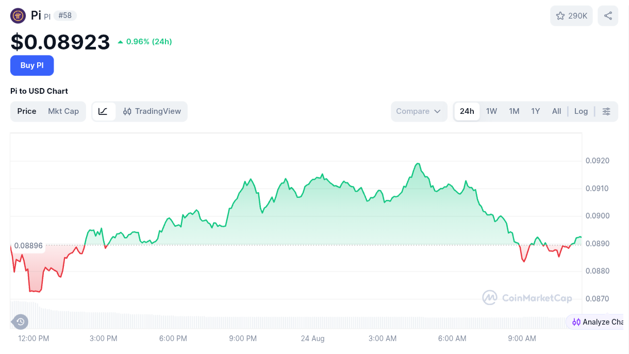Click the Buy PI button
Viewport: 629px width, 354px height.
click(x=32, y=65)
